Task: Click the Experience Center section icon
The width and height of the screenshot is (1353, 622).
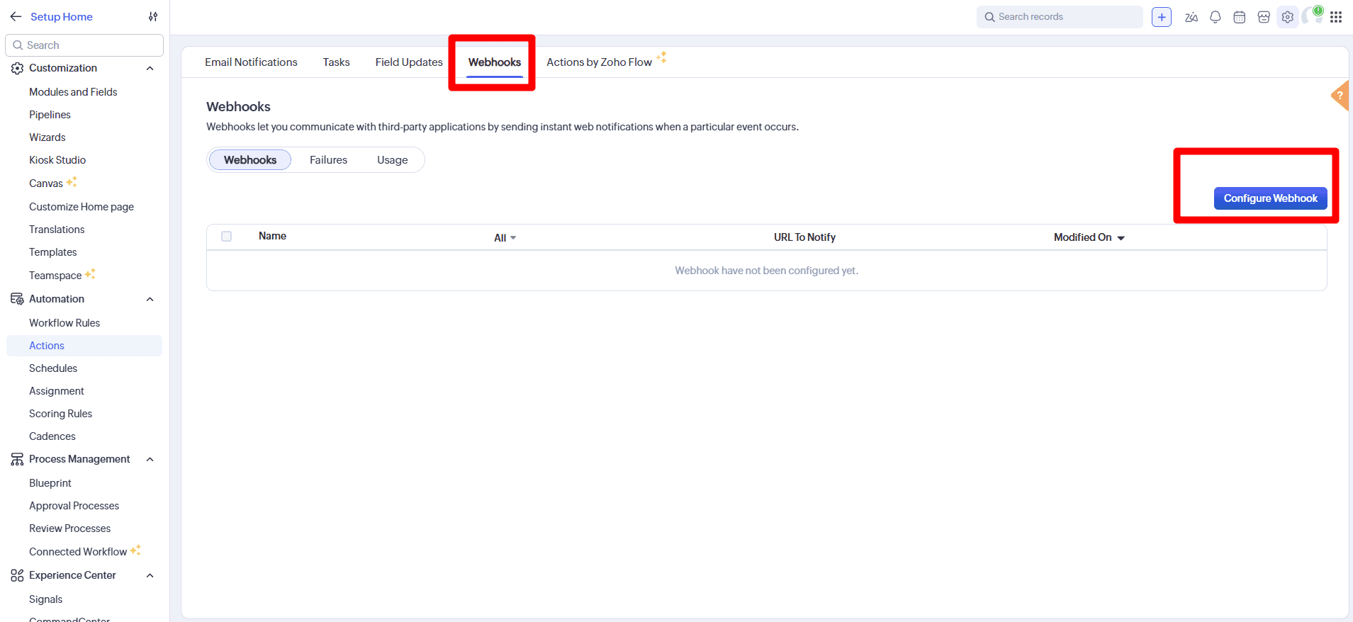Action: point(17,575)
